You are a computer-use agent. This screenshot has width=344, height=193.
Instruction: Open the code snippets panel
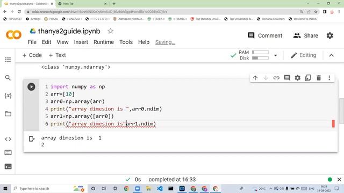point(8,139)
